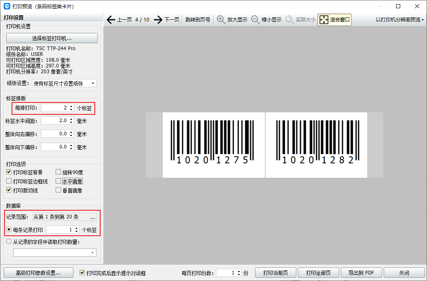Click the 每排打印 labels-per-row input field
Viewport: 427px width, 281px height.
pyautogui.click(x=55, y=108)
